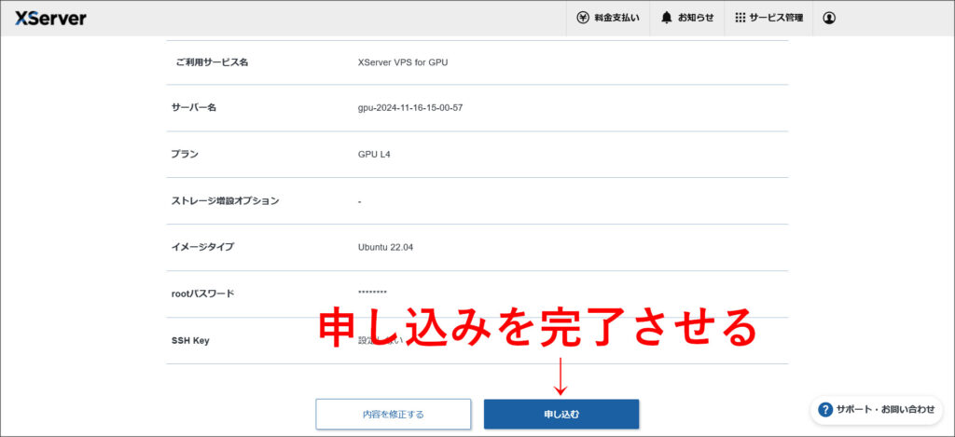Viewport: 955px width, 437px height.
Task: Click the rootパスワード label
Action: [202, 294]
